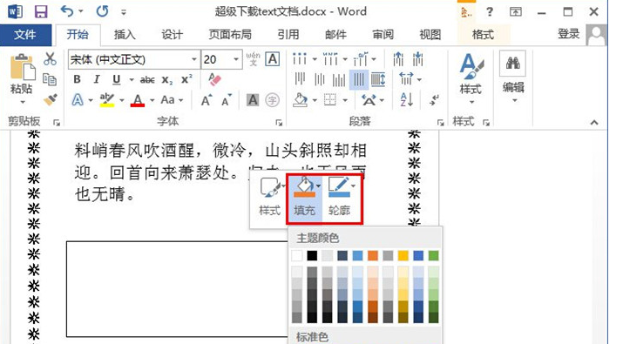Screen dimensions: 623x344
Task: Open ribbon display options icon
Action: coord(515,11)
